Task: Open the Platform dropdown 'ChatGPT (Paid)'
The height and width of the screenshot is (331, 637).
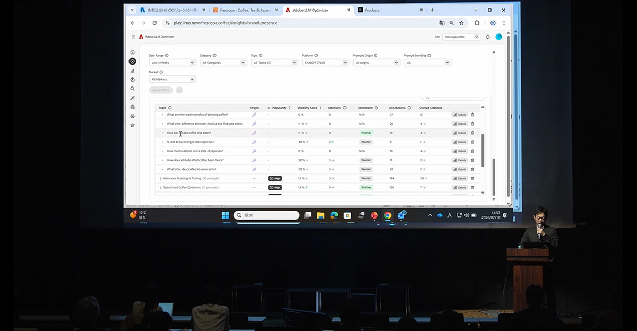Action: 325,63
